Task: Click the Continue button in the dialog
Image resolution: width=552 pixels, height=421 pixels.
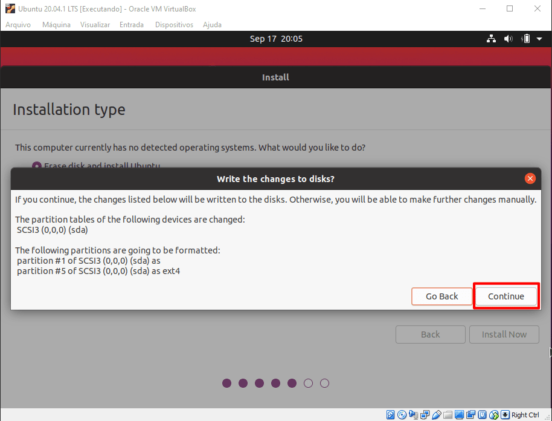Action: 506,296
